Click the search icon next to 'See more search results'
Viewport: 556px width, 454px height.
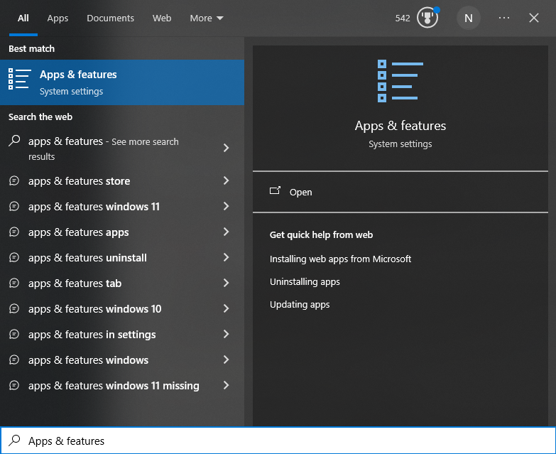point(14,141)
